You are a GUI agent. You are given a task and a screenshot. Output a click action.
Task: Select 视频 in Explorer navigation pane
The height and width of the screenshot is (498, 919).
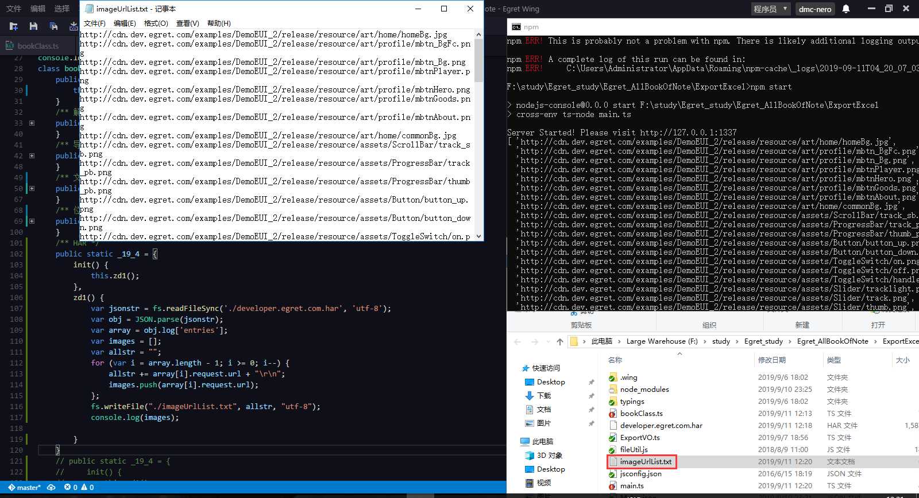tap(538, 483)
